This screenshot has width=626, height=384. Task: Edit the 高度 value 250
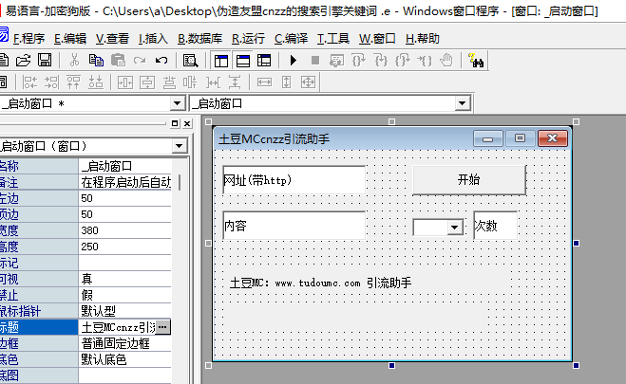point(125,247)
